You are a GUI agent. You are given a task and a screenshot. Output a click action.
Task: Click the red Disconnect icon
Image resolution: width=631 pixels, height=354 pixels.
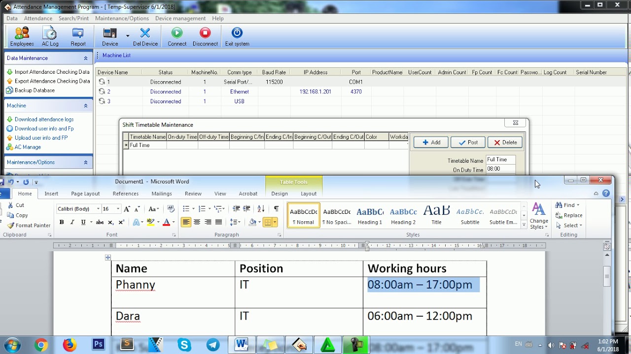205,33
